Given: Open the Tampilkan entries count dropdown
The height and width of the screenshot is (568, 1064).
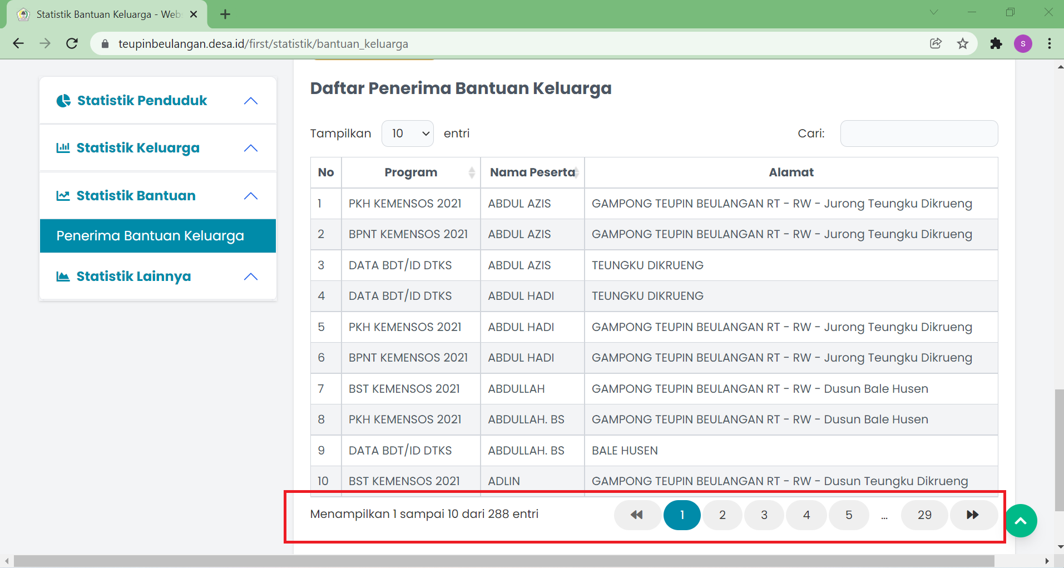Looking at the screenshot, I should coord(408,134).
